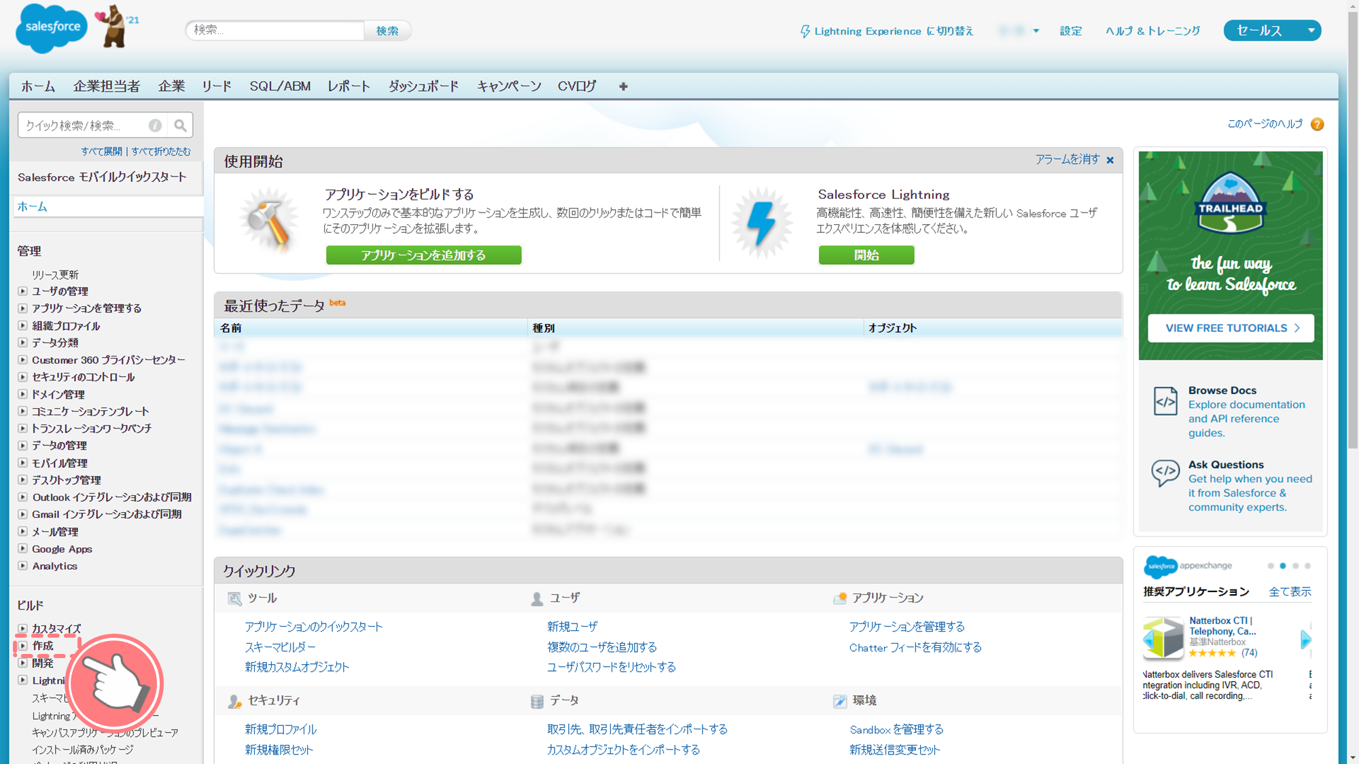Click the 全て表示 link
The height and width of the screenshot is (764, 1359).
(x=1290, y=592)
